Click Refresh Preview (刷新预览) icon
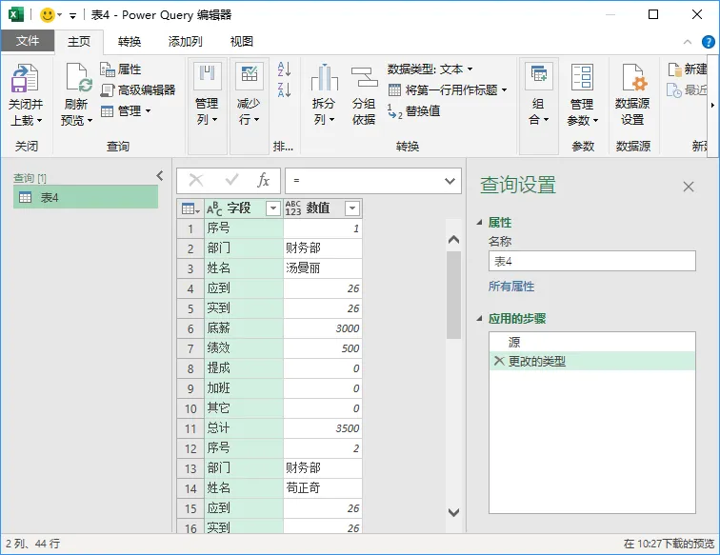Screen dimensions: 720x555 coord(78,78)
